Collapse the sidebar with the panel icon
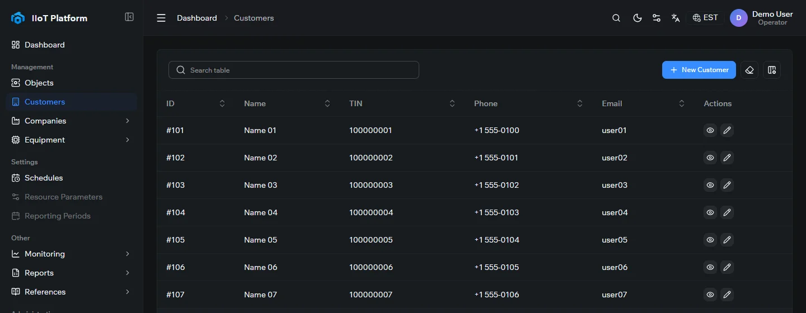 129,17
